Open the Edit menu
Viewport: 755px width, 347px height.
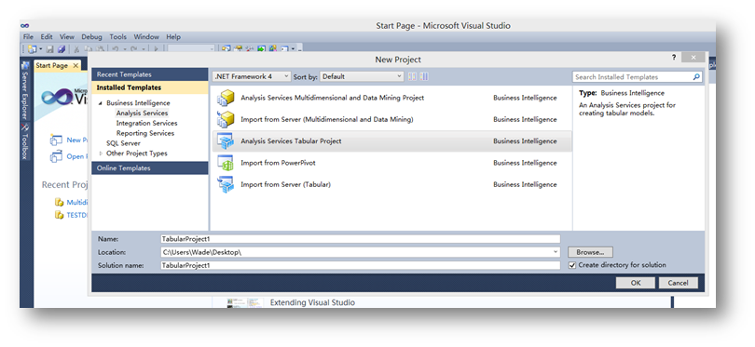coord(47,36)
